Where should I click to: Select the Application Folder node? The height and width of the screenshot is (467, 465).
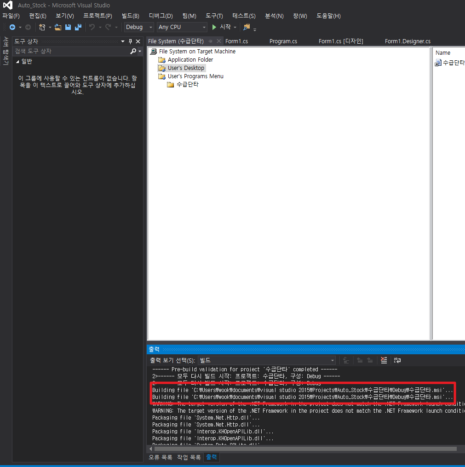point(190,59)
